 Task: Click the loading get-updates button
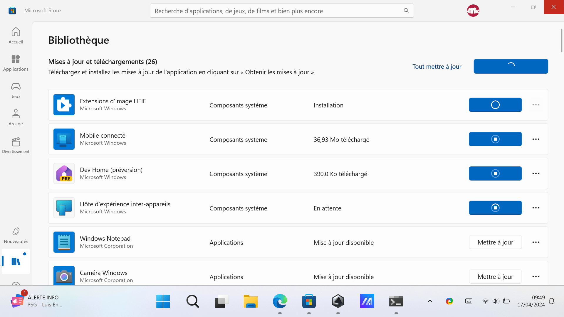click(511, 66)
